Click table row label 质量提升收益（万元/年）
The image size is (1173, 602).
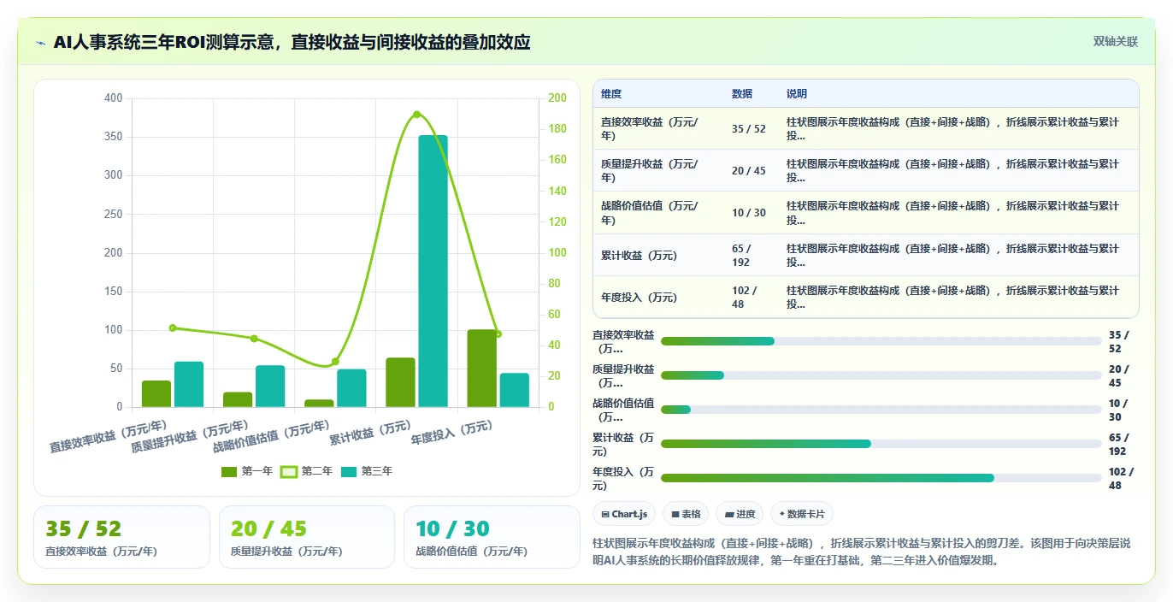[650, 171]
